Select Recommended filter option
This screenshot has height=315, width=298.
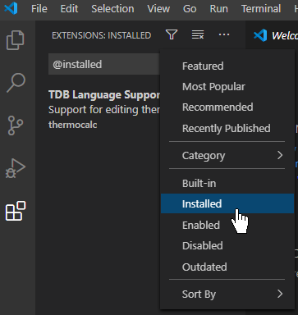point(227,107)
